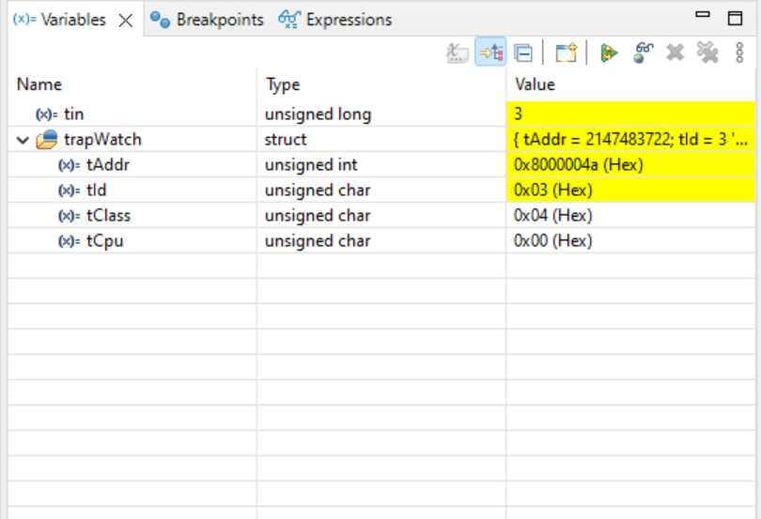
Task: Open the three-dot View Menu
Action: coord(739,53)
